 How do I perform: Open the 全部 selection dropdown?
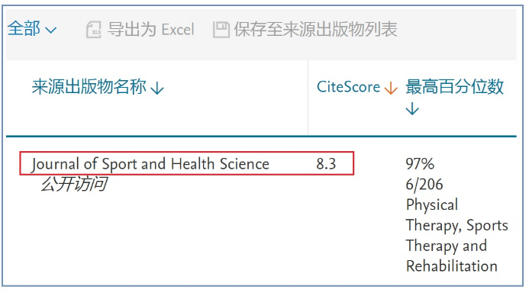click(x=32, y=29)
